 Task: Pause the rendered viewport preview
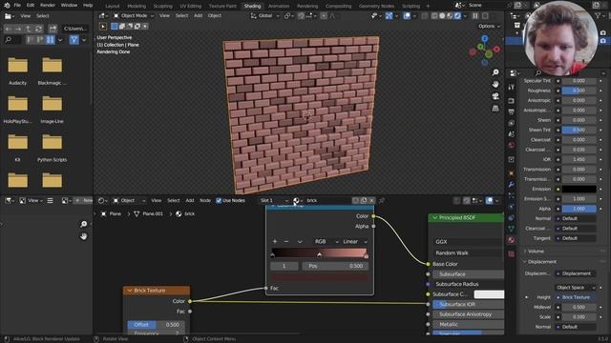pos(475,16)
